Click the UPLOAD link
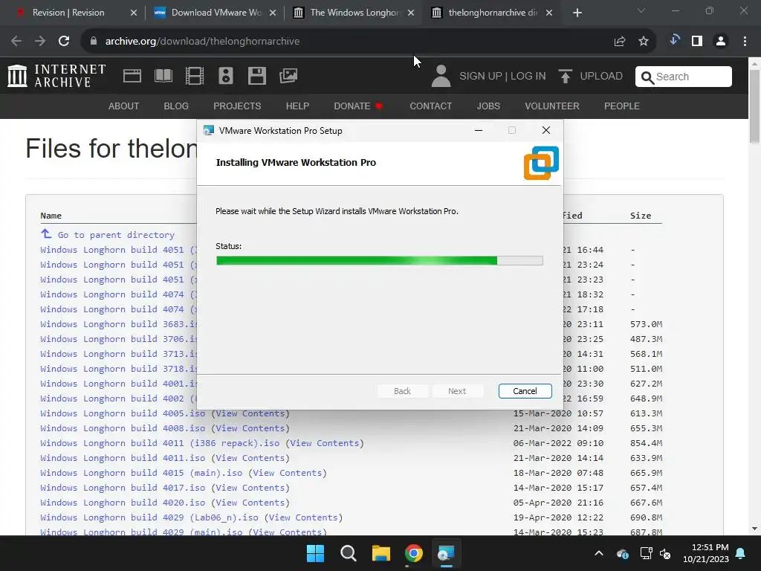Image resolution: width=761 pixels, height=571 pixels. 600,77
